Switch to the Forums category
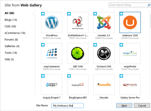Image resolution: width=151 pixels, height=111 pixels. click(x=11, y=40)
